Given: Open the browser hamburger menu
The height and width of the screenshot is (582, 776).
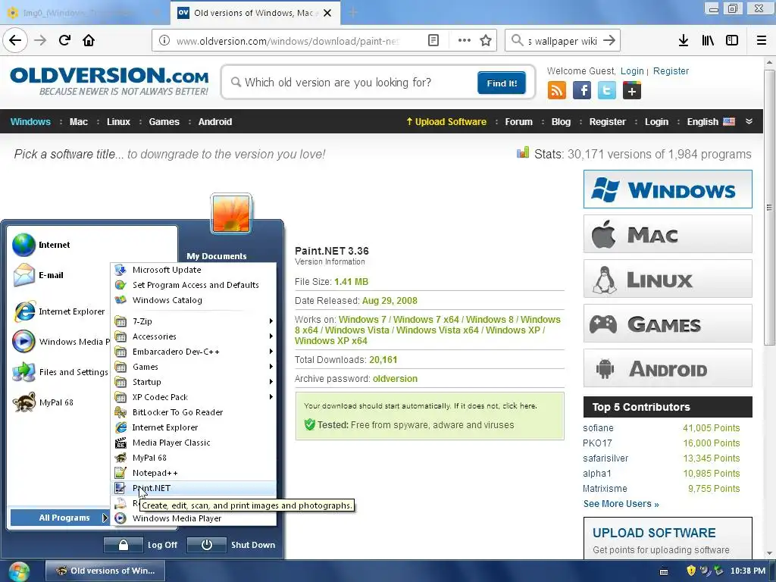Looking at the screenshot, I should coord(761,41).
